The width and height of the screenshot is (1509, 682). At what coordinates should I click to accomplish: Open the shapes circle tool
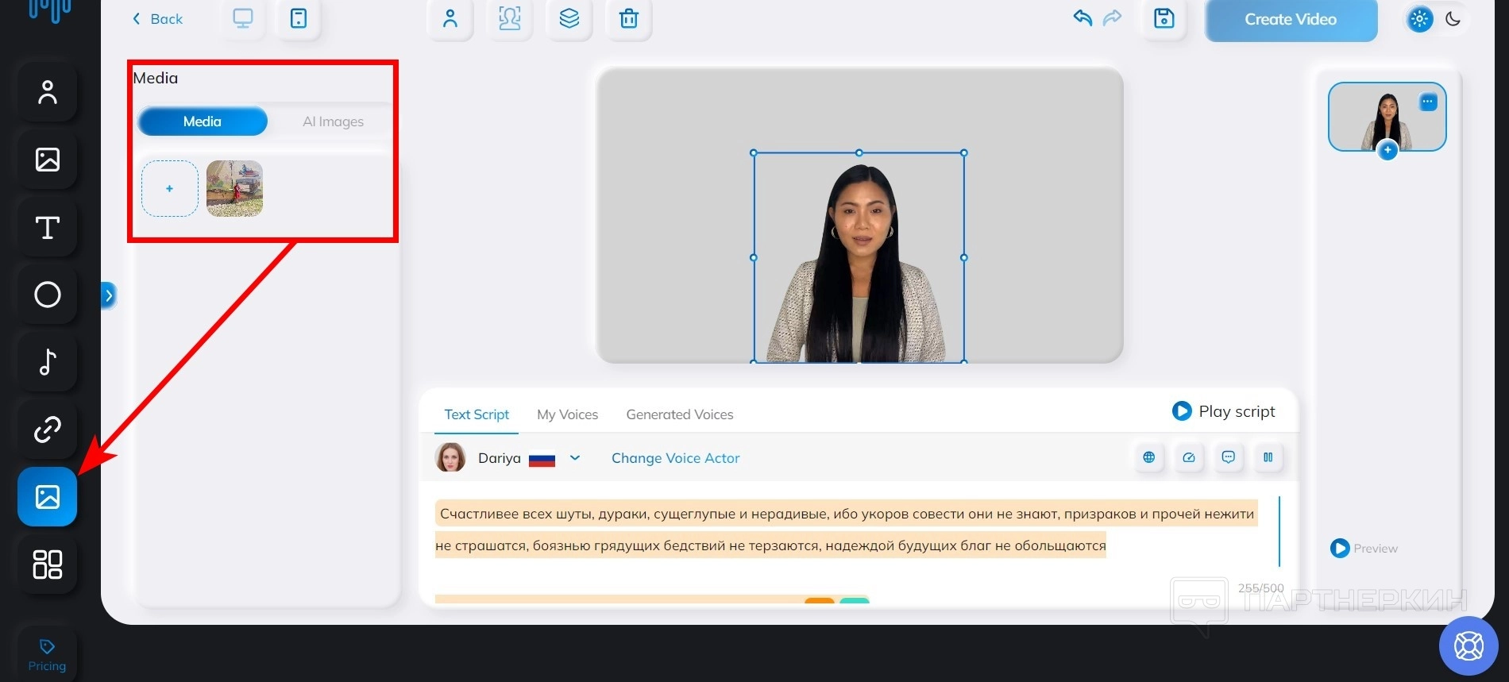48,295
